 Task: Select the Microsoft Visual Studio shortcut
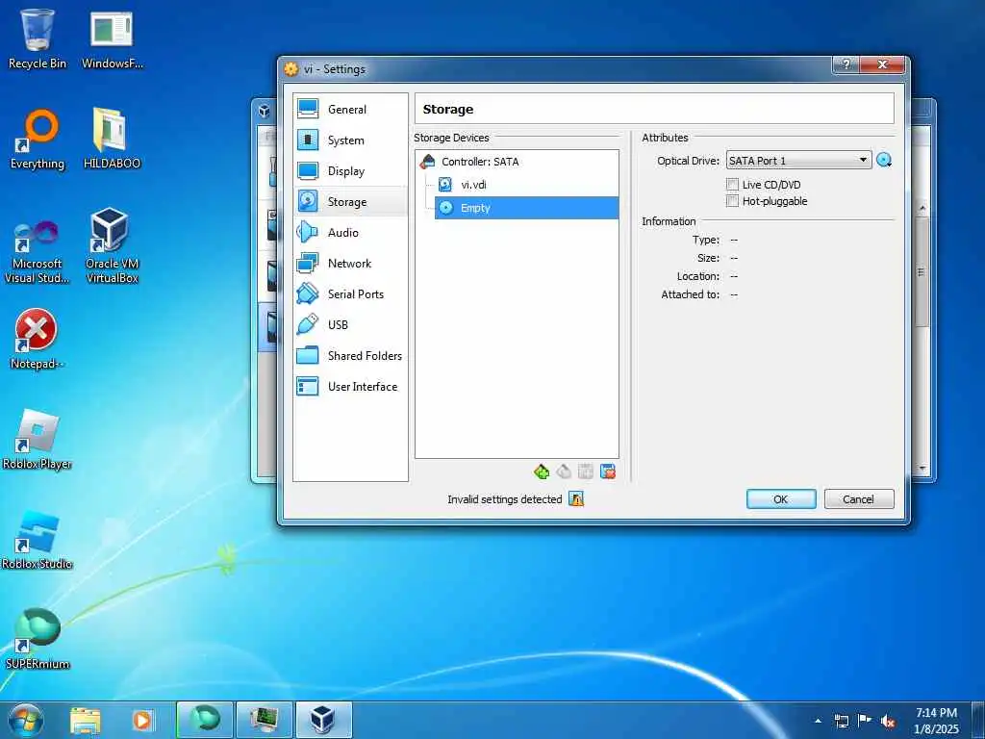pyautogui.click(x=38, y=251)
